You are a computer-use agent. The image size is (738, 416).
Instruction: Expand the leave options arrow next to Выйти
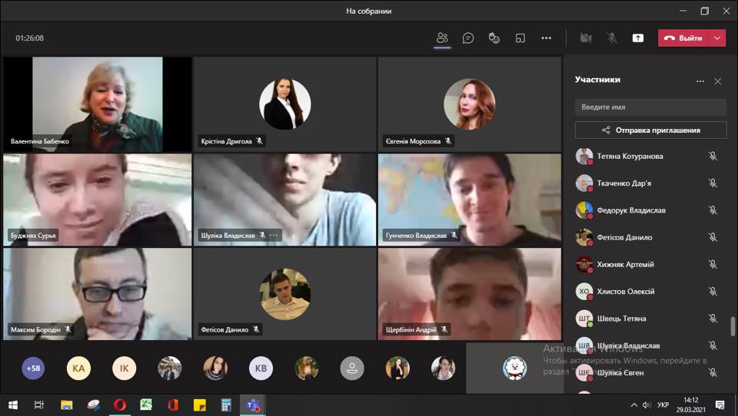(x=717, y=38)
